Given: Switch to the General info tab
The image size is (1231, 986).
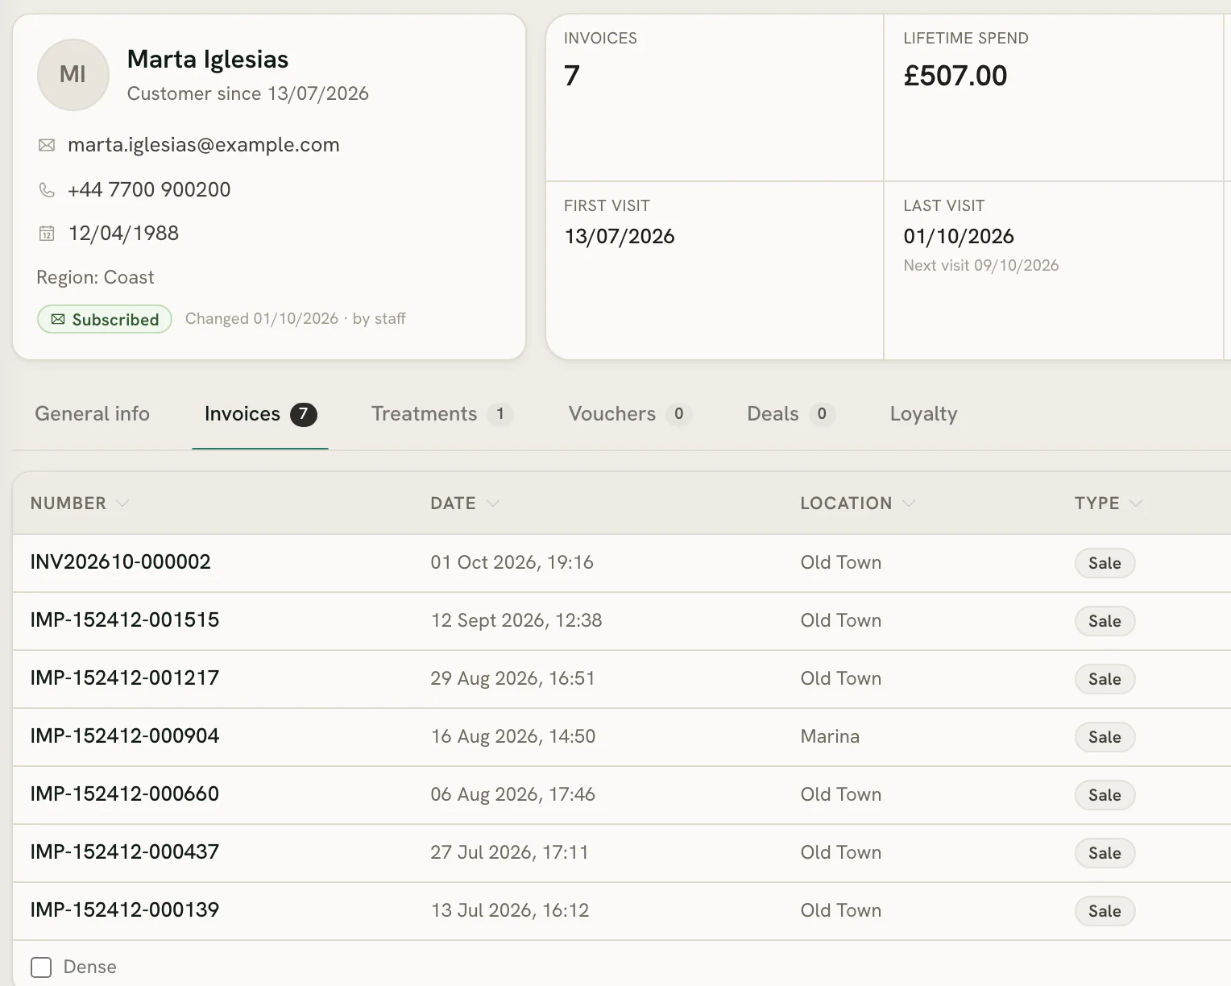Looking at the screenshot, I should tap(93, 414).
